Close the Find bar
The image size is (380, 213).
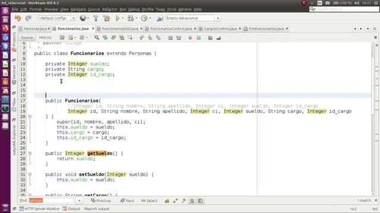[376, 201]
